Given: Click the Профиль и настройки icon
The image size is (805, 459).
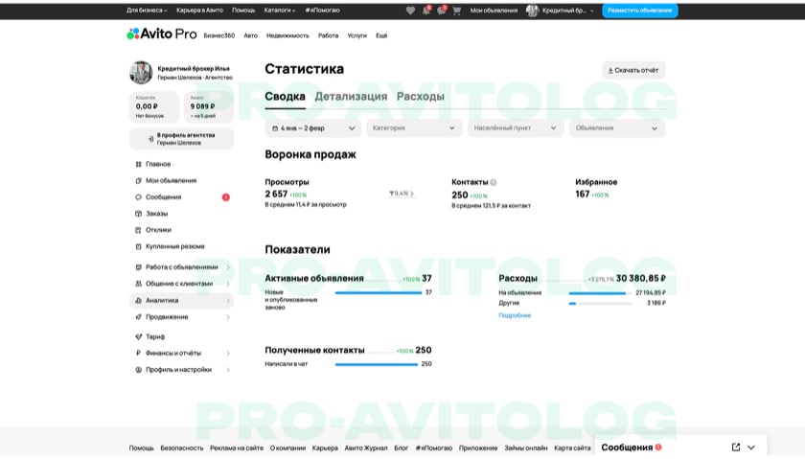Looking at the screenshot, I should point(138,370).
